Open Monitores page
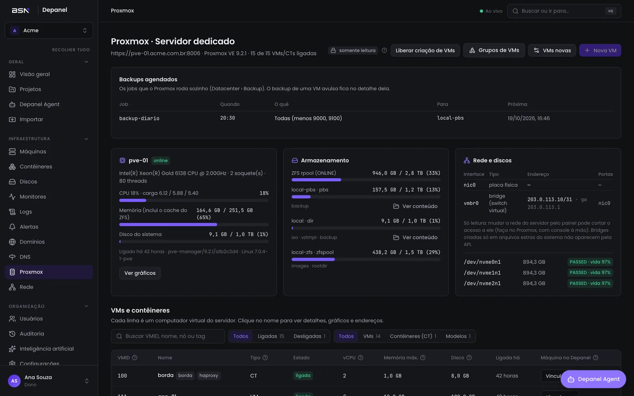 pos(49,197)
